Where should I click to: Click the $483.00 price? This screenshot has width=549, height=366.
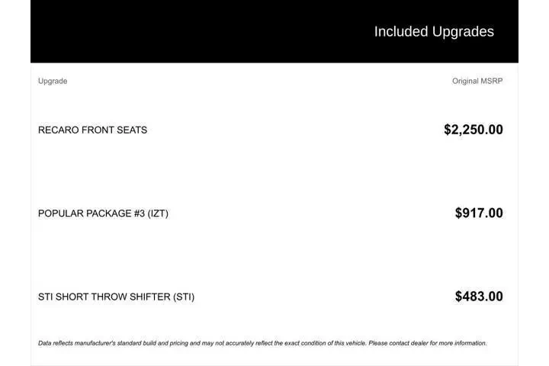[478, 297]
